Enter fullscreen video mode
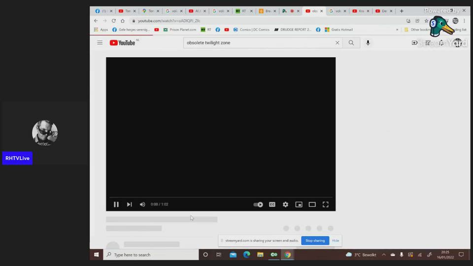 [325, 204]
